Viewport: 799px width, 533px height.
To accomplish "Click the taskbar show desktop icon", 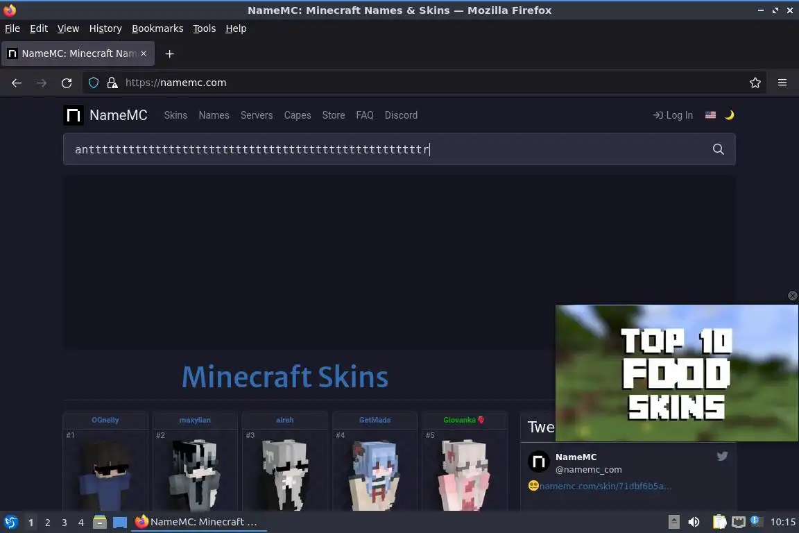I will [x=120, y=523].
